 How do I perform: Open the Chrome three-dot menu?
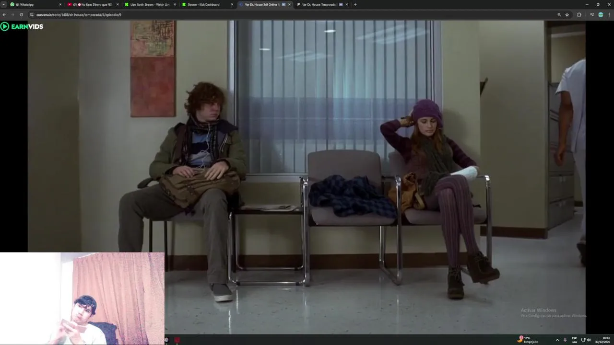point(609,15)
